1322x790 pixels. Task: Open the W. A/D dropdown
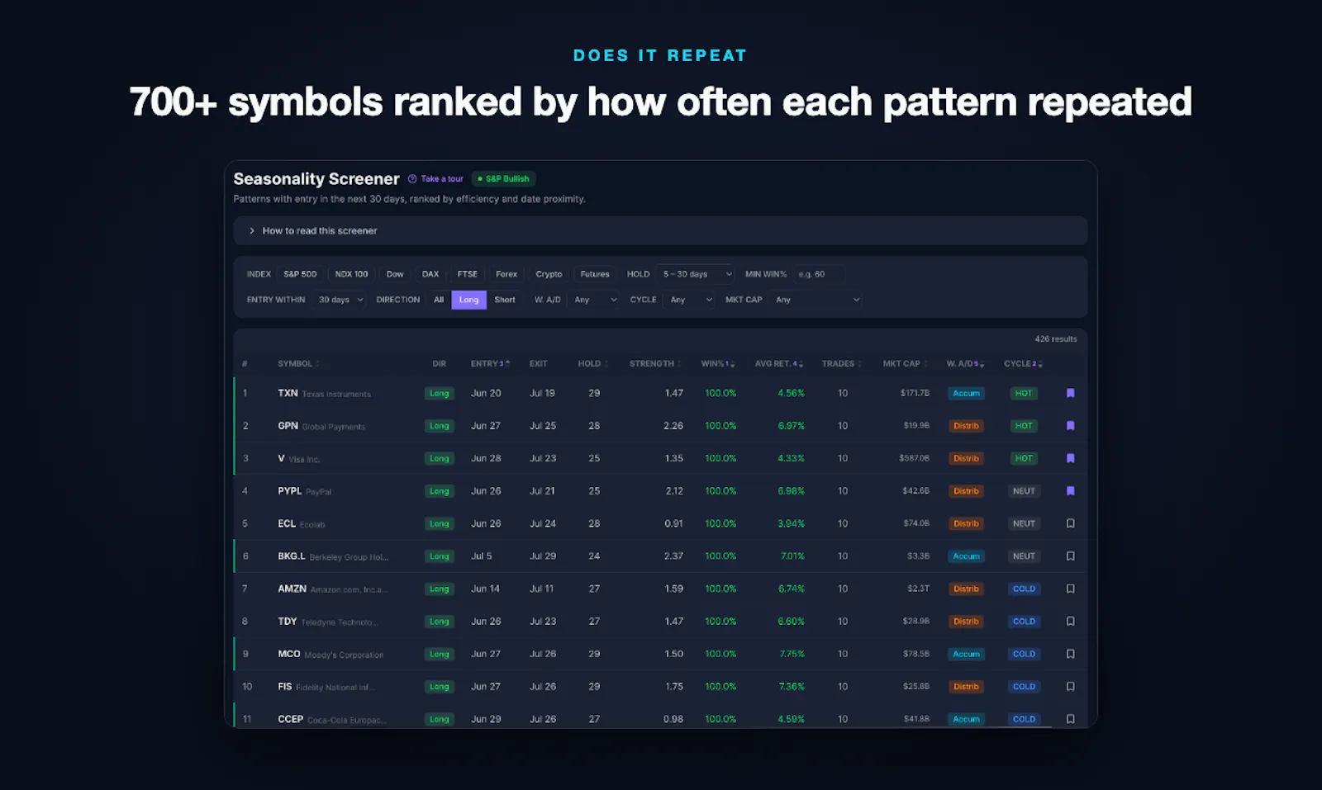(x=594, y=300)
